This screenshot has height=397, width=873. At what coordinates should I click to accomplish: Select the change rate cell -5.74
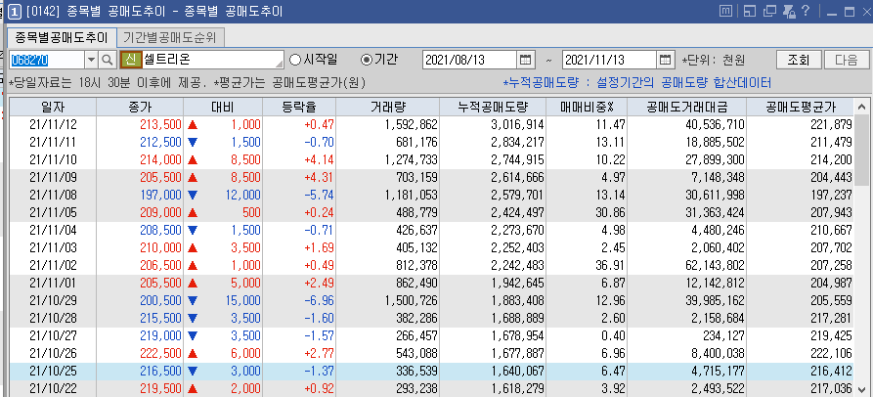click(x=299, y=195)
